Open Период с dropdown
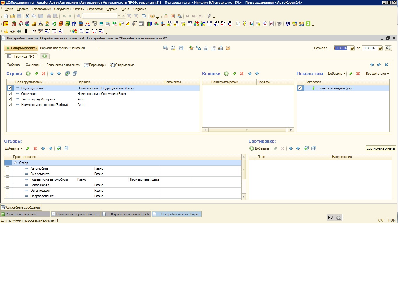 tap(322, 48)
